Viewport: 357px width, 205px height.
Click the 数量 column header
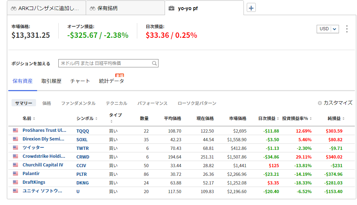pos(144,119)
